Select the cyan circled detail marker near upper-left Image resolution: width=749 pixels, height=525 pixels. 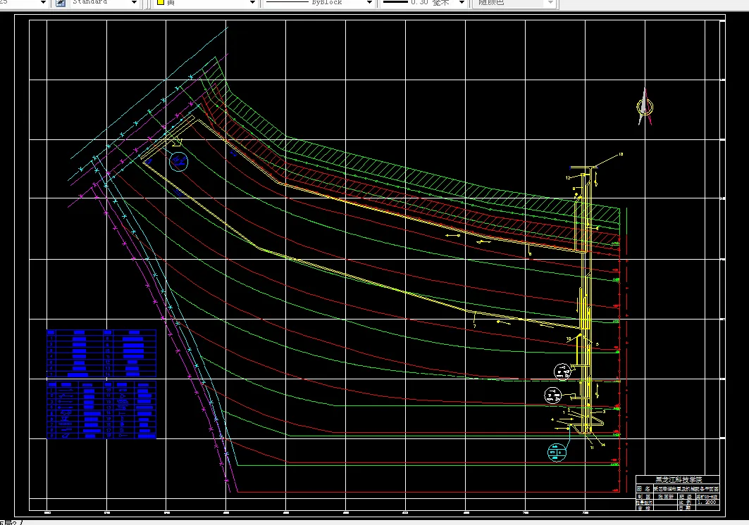tap(179, 162)
